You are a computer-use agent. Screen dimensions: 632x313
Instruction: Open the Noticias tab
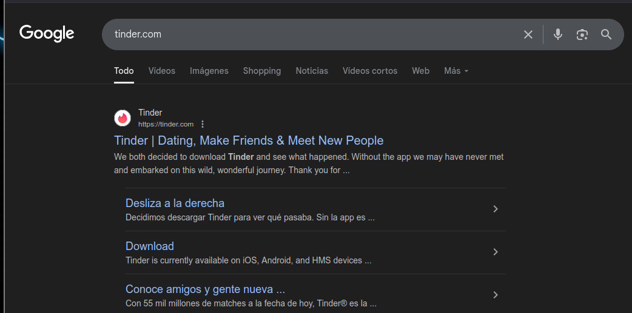312,71
